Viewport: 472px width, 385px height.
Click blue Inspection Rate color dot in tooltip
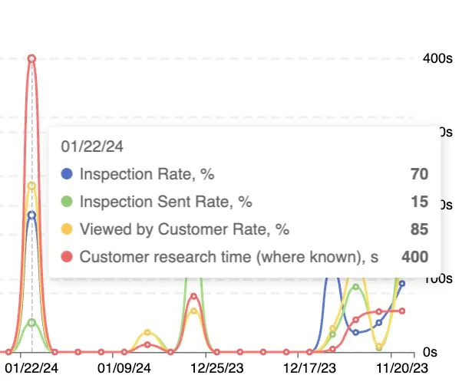click(68, 174)
